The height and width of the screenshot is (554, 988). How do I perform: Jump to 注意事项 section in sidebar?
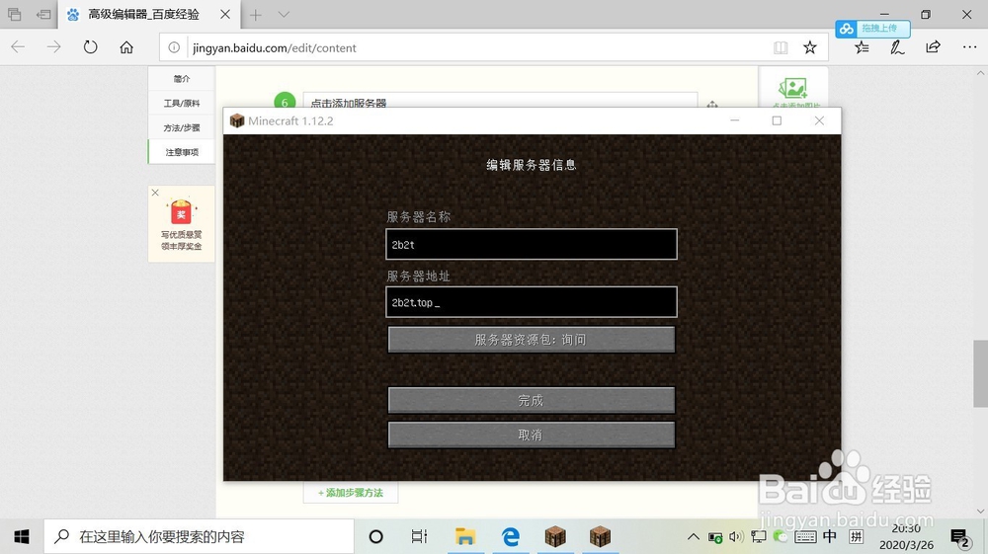tap(182, 152)
